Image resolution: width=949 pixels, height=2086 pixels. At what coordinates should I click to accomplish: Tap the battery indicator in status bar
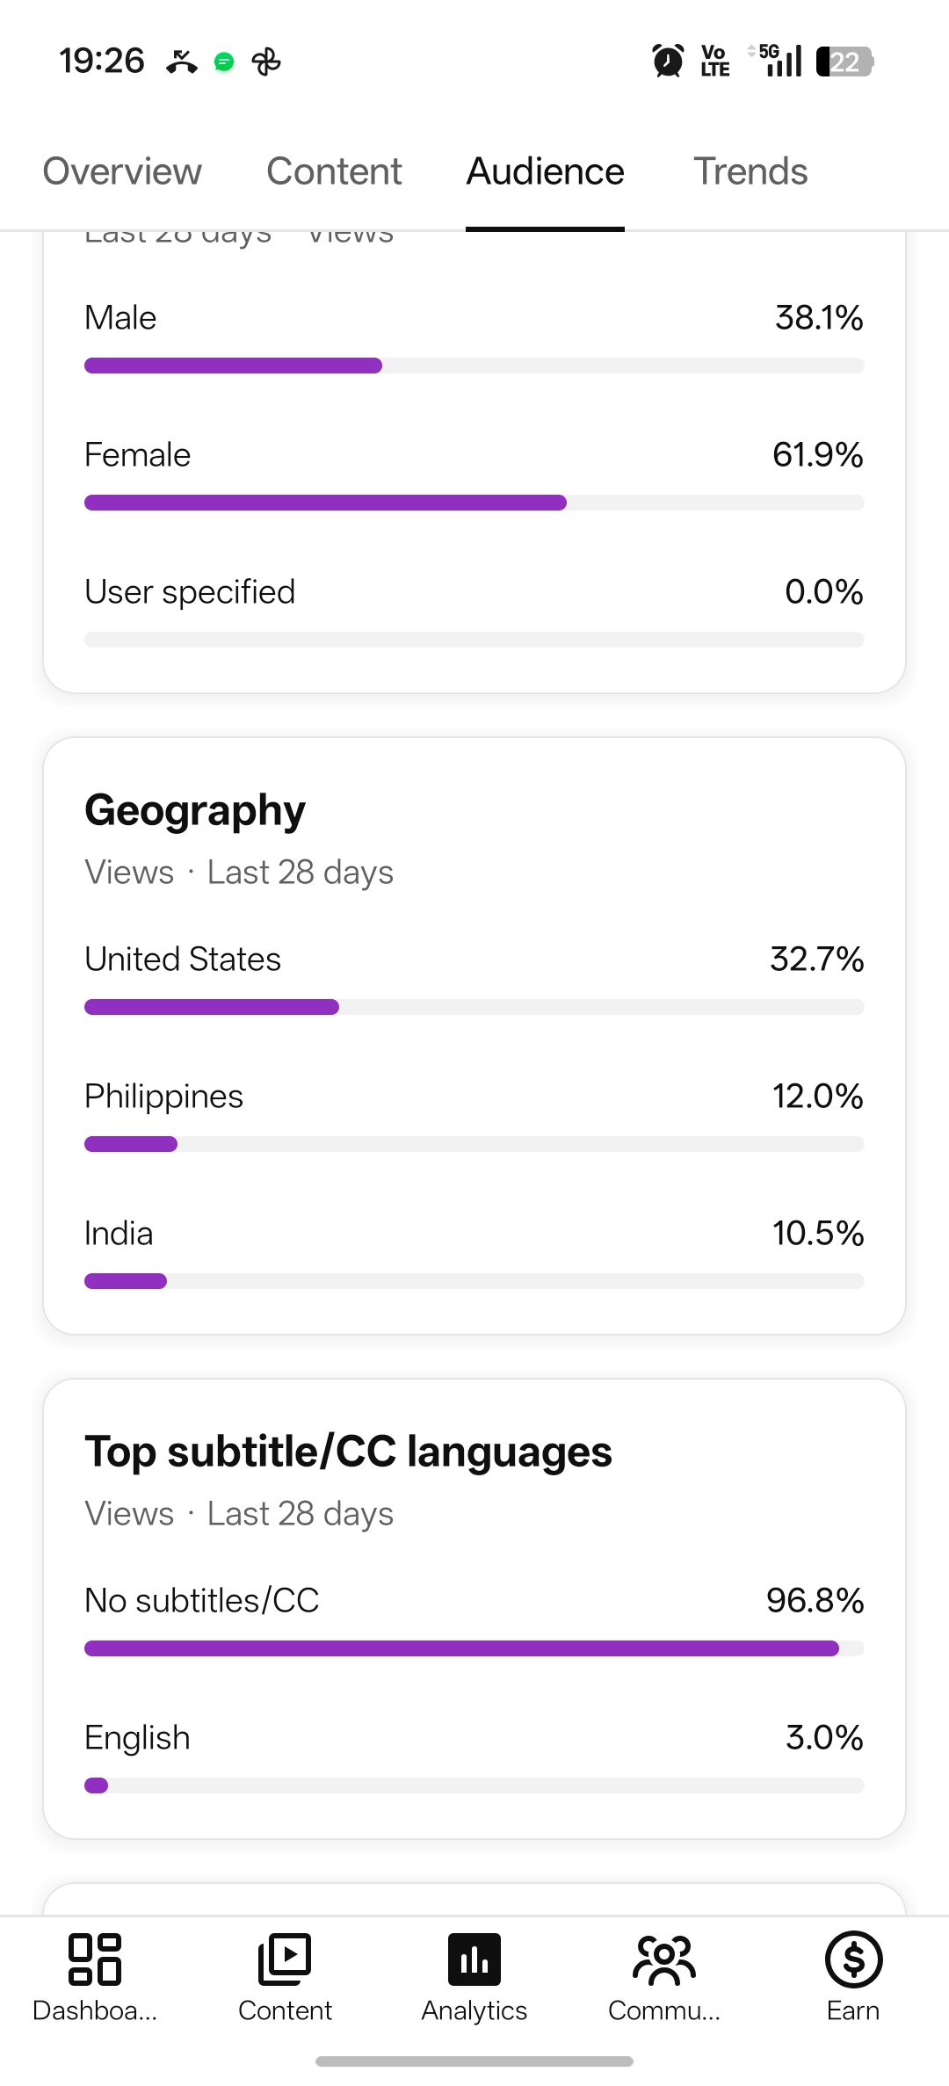click(844, 62)
